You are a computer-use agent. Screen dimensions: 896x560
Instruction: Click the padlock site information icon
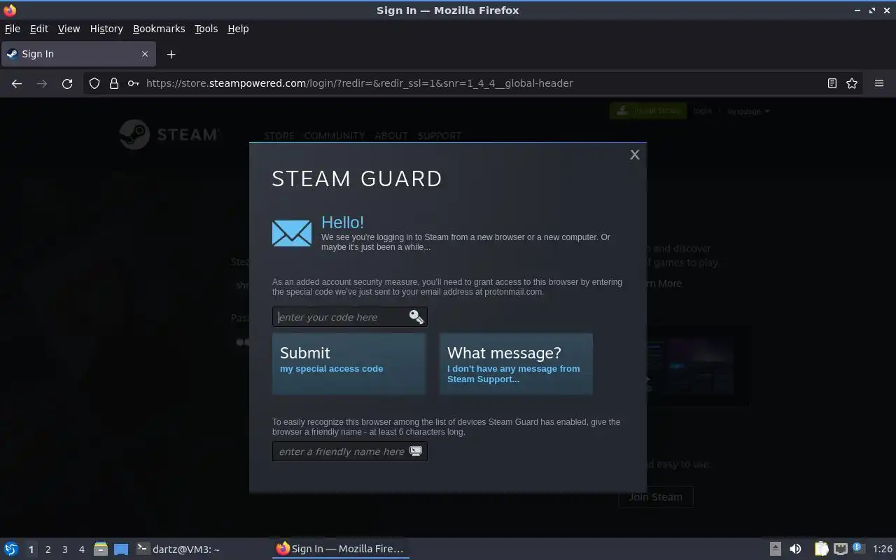114,83
